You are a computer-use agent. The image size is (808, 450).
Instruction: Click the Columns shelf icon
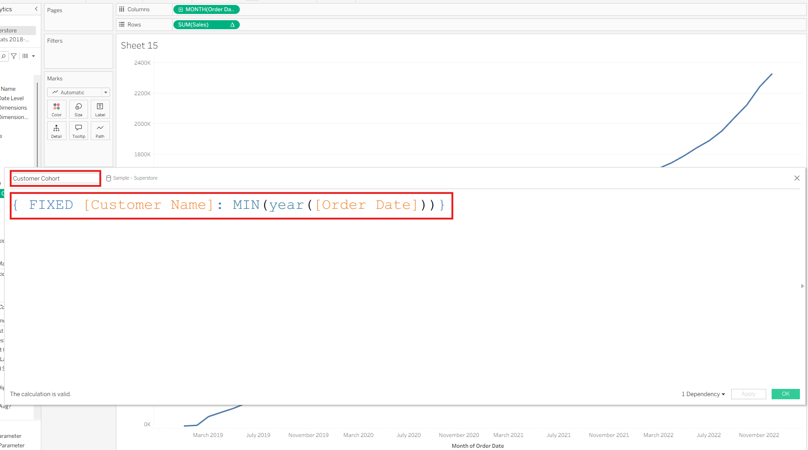pyautogui.click(x=122, y=9)
